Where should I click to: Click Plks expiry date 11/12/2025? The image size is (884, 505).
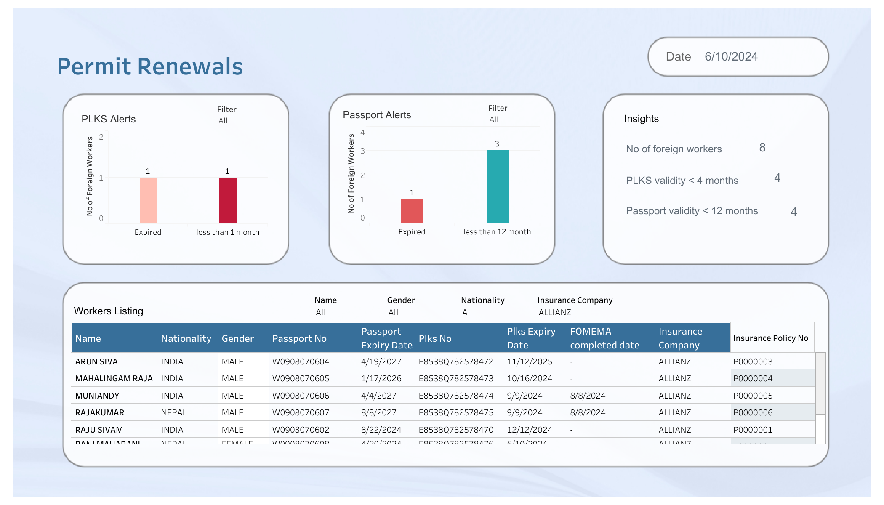530,361
